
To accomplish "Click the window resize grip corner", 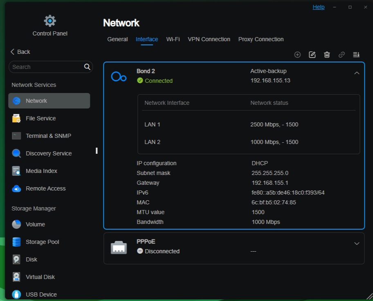I will tap(369, 297).
